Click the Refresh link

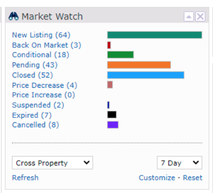[25, 178]
